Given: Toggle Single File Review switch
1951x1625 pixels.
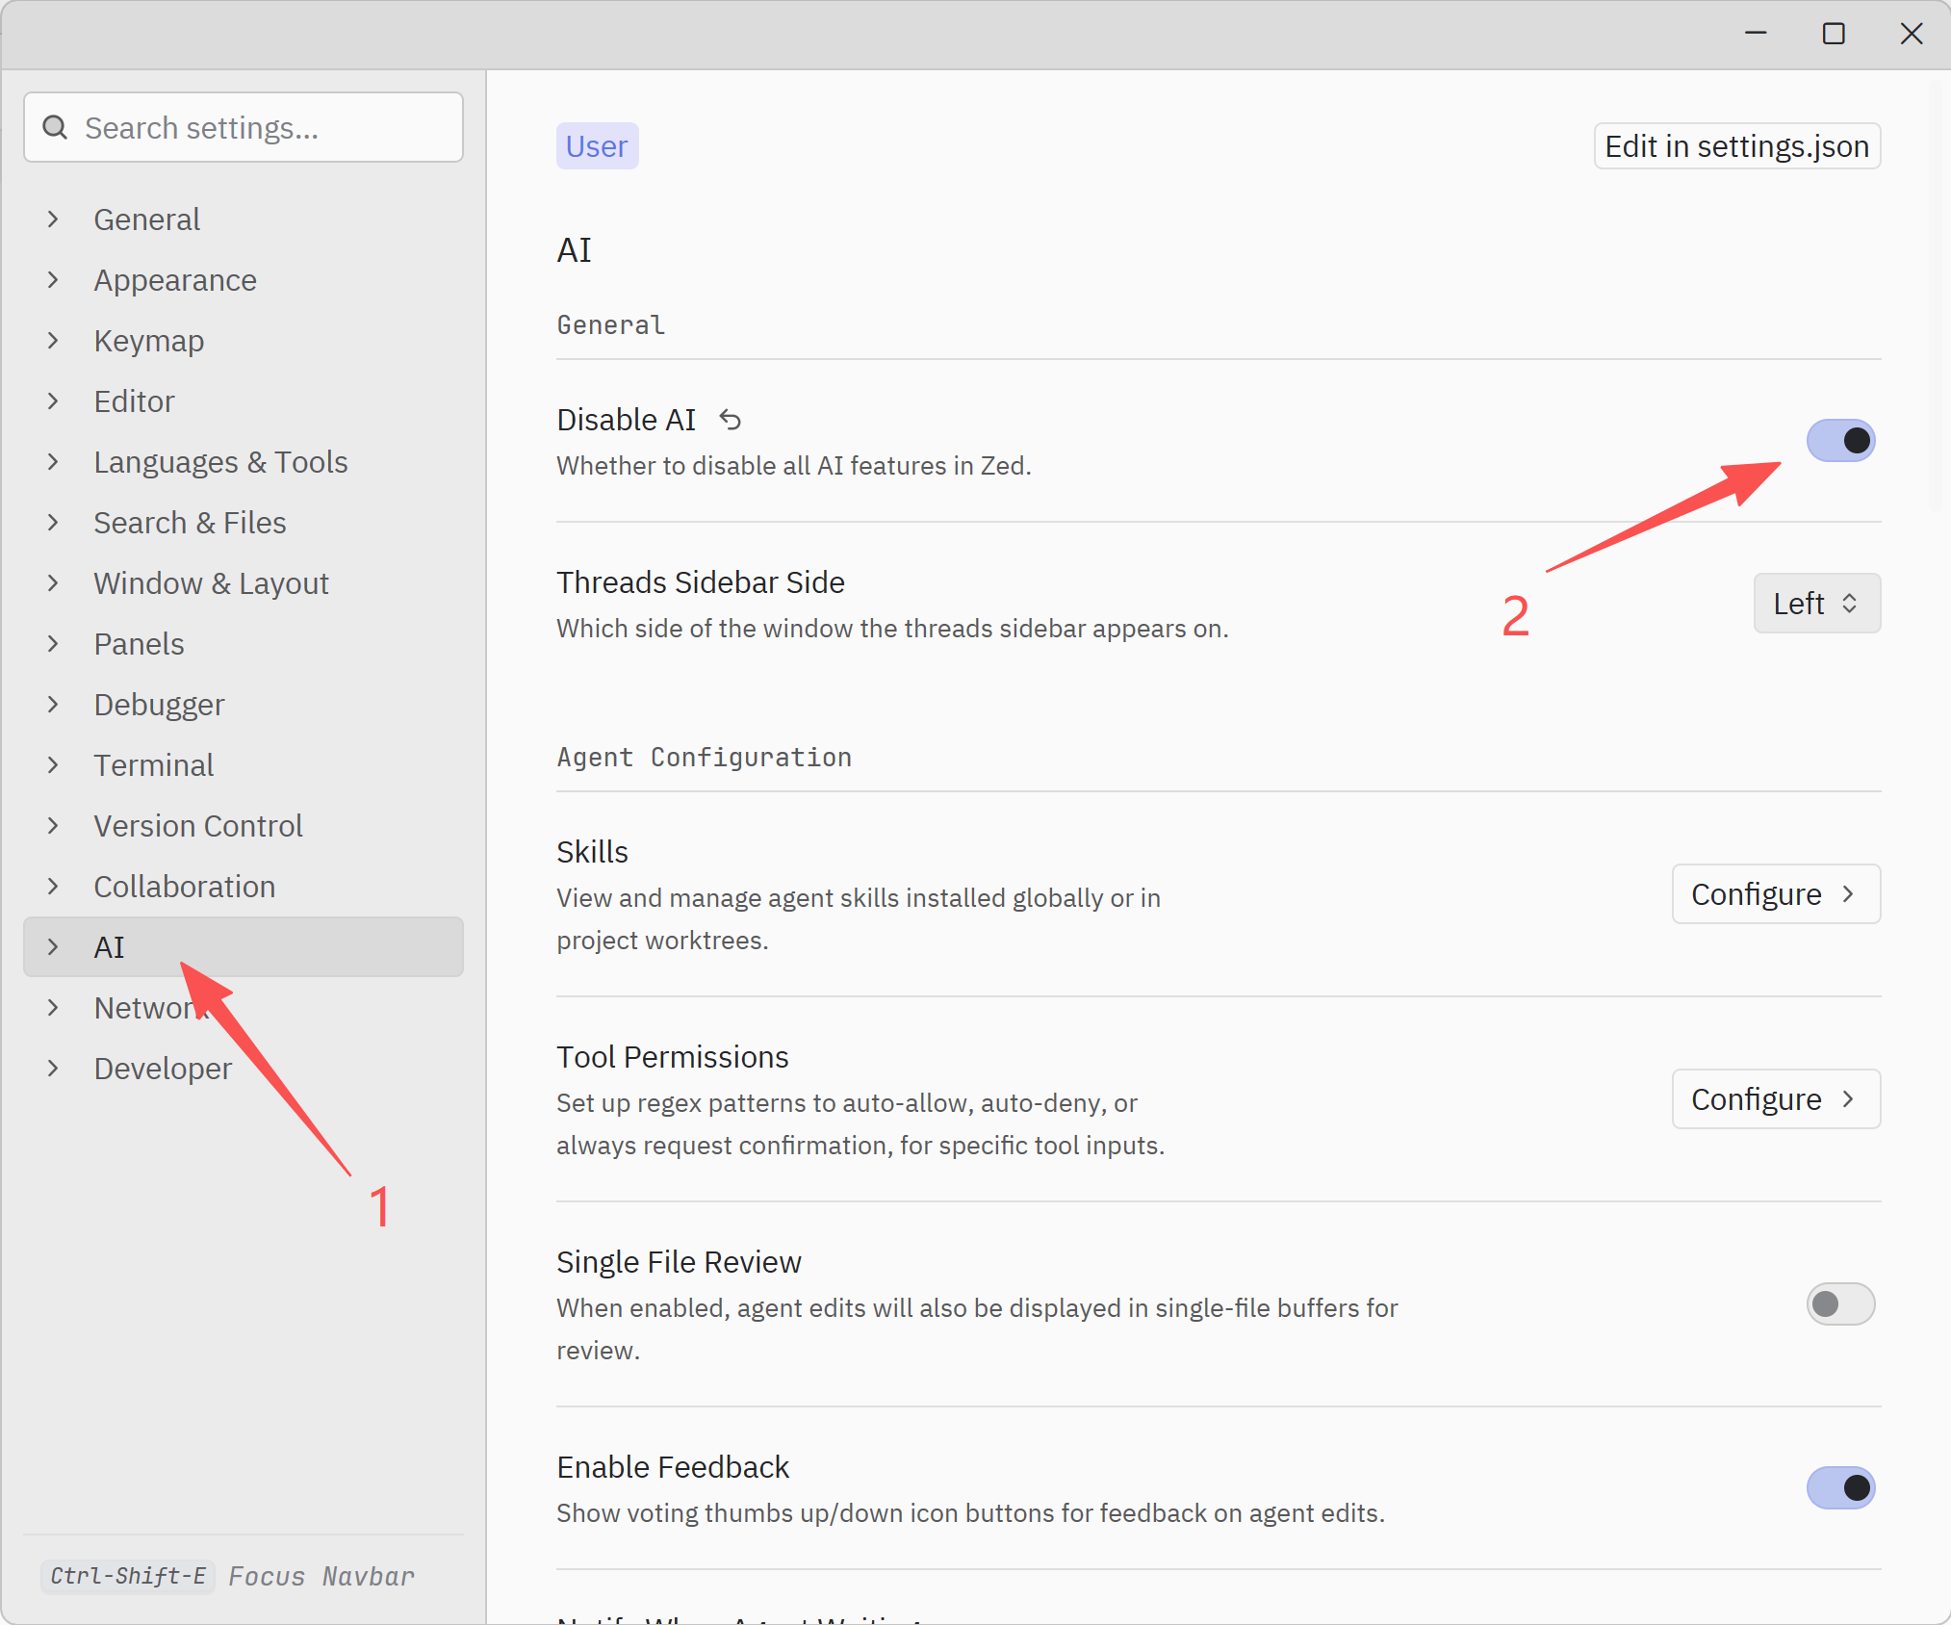Looking at the screenshot, I should coord(1840,1304).
